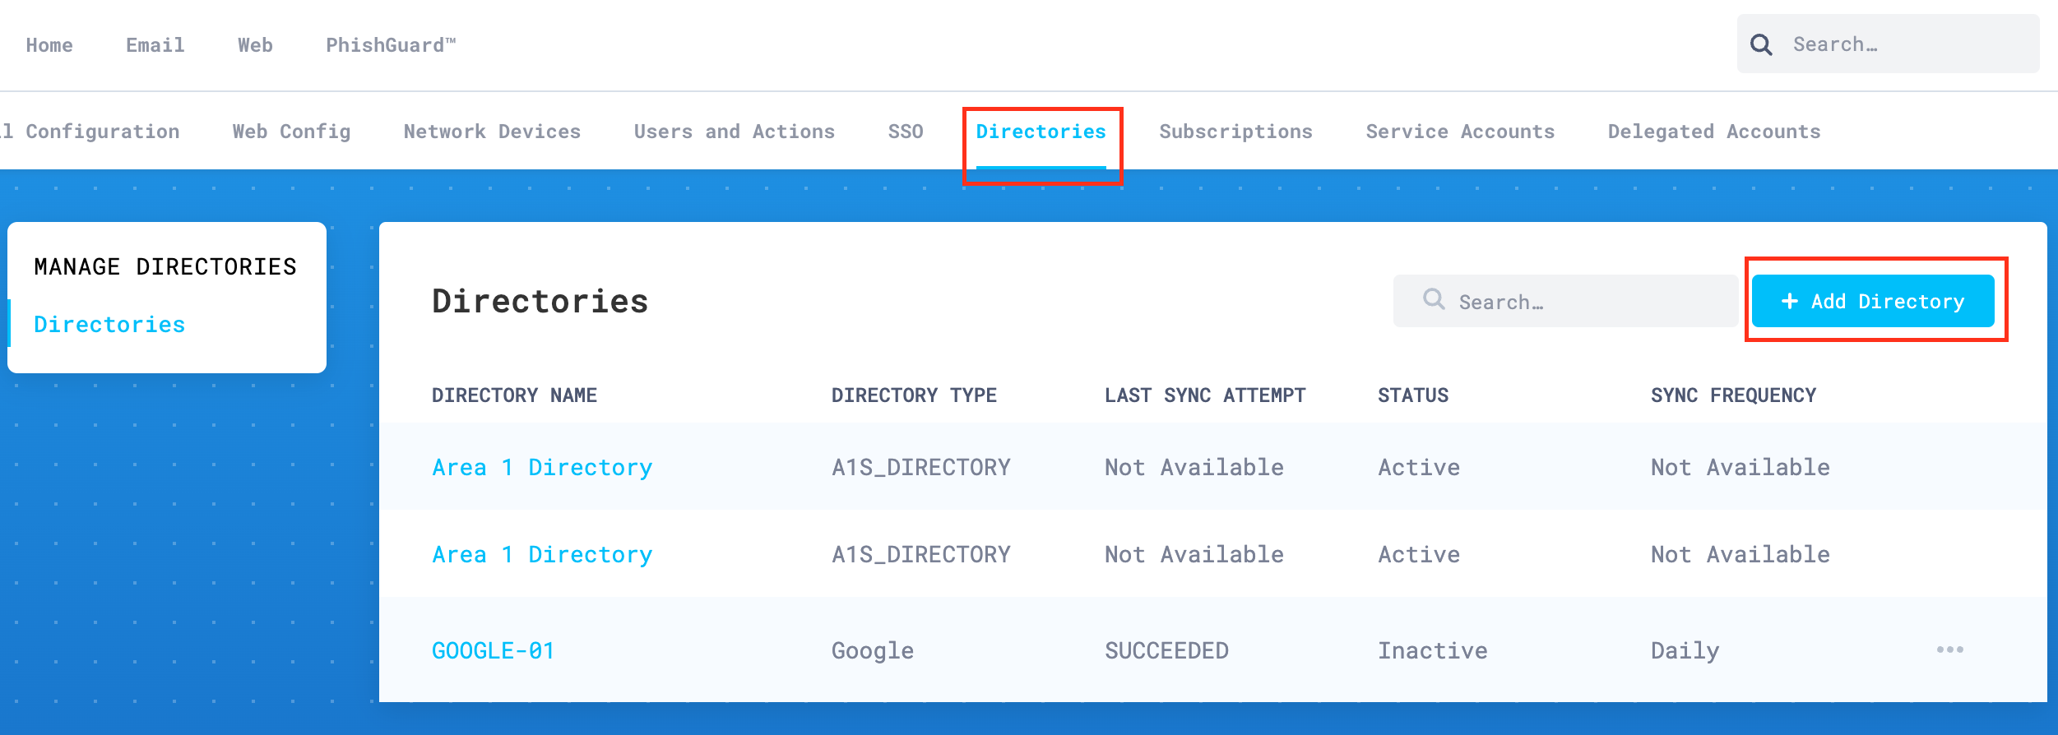Image resolution: width=2058 pixels, height=735 pixels.
Task: Open the GOOGLE-01 row ellipsis menu
Action: coord(1949,649)
